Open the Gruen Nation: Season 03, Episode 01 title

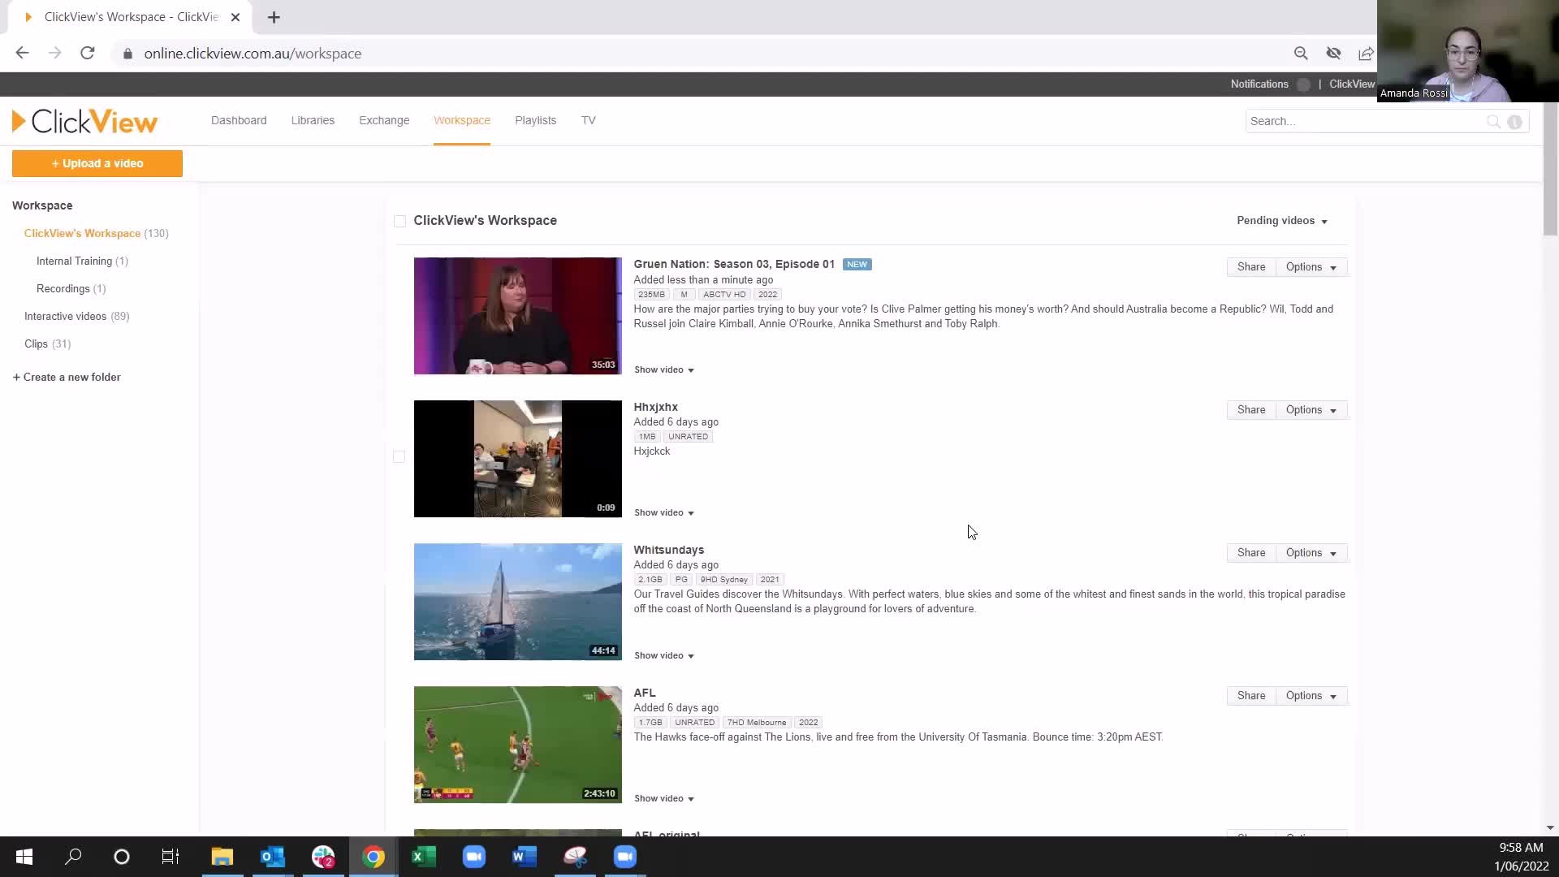pyautogui.click(x=734, y=264)
